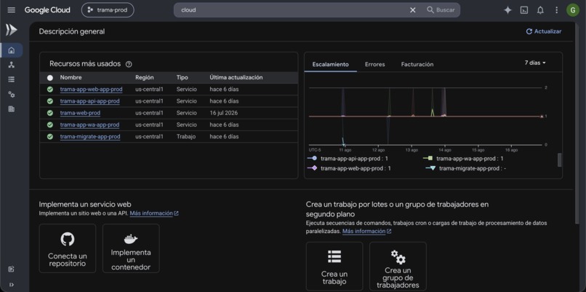Open the trama-migrate-app-prod job link
The width and height of the screenshot is (586, 292).
(90, 137)
